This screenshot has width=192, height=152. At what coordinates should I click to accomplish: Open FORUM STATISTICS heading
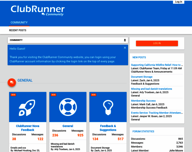(x=143, y=131)
